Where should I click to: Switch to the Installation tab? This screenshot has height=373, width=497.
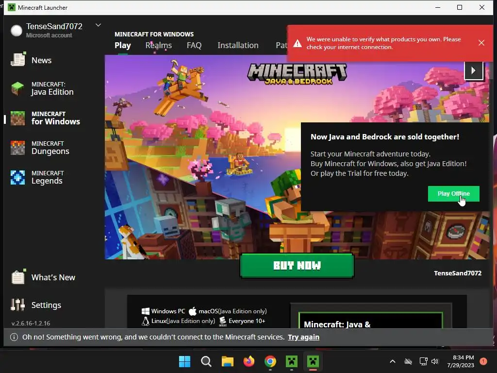tap(238, 45)
